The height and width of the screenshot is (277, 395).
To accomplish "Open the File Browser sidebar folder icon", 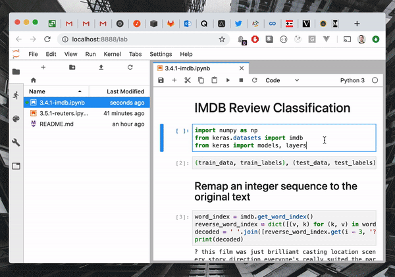I will click(16, 72).
